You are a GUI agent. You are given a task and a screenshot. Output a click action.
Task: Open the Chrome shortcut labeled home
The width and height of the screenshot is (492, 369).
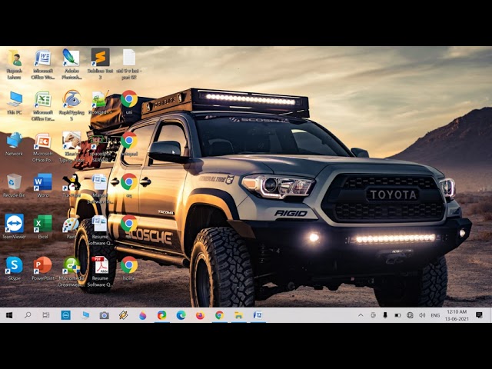pos(129,264)
